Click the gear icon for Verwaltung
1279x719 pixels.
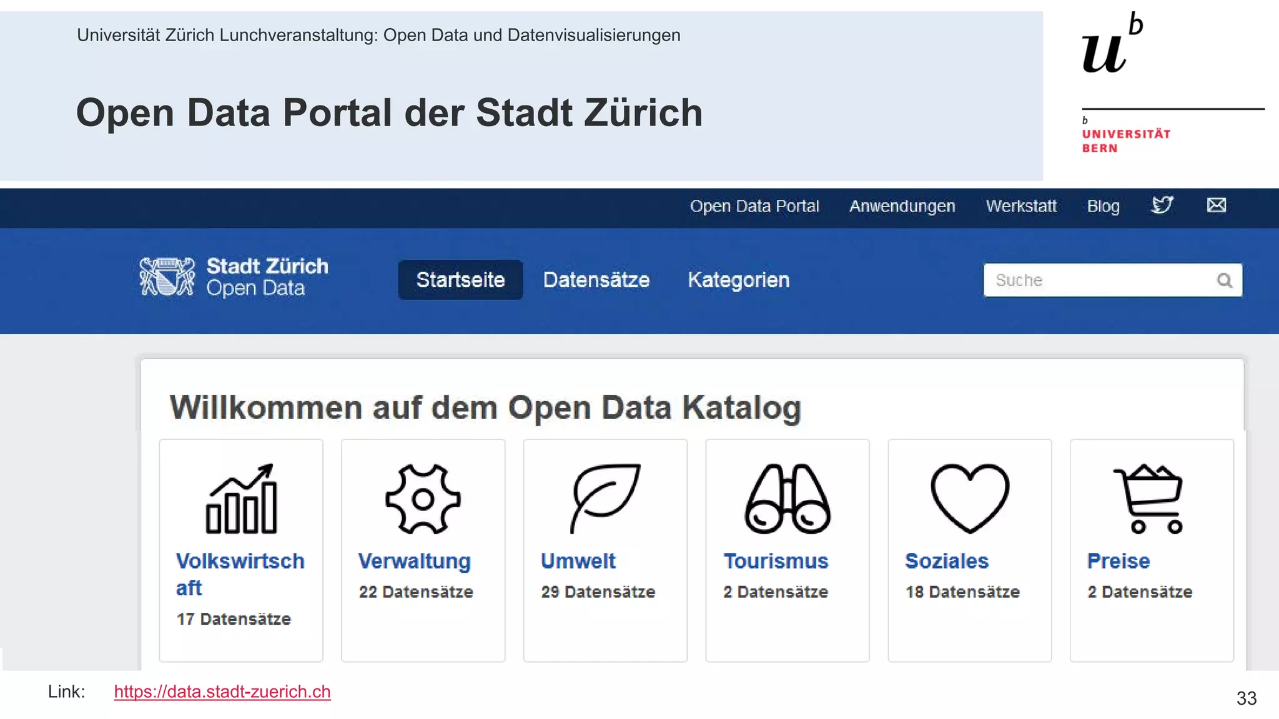point(423,499)
